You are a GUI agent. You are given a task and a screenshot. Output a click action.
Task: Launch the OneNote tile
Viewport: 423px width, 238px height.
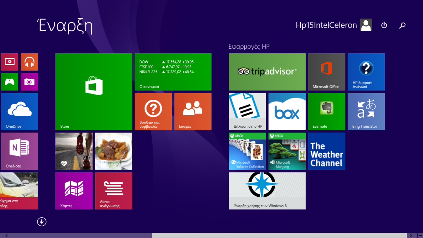tap(19, 151)
